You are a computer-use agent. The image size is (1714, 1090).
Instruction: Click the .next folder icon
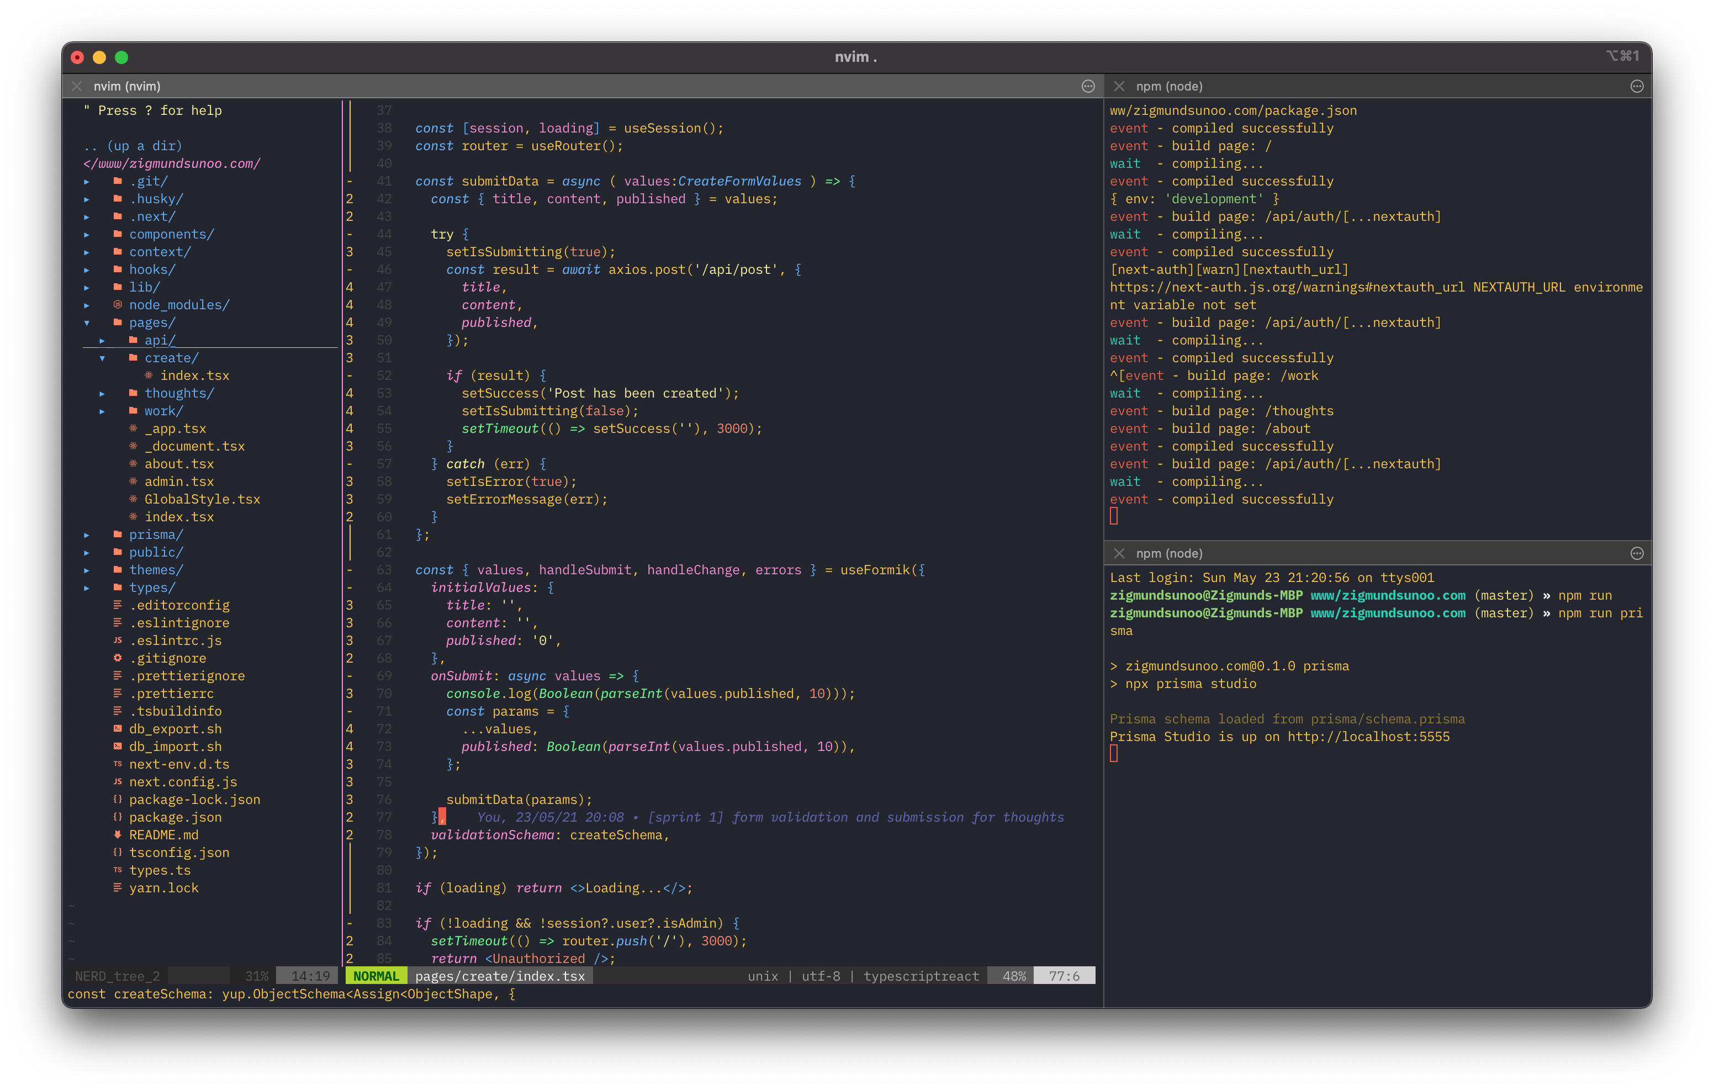tap(118, 216)
